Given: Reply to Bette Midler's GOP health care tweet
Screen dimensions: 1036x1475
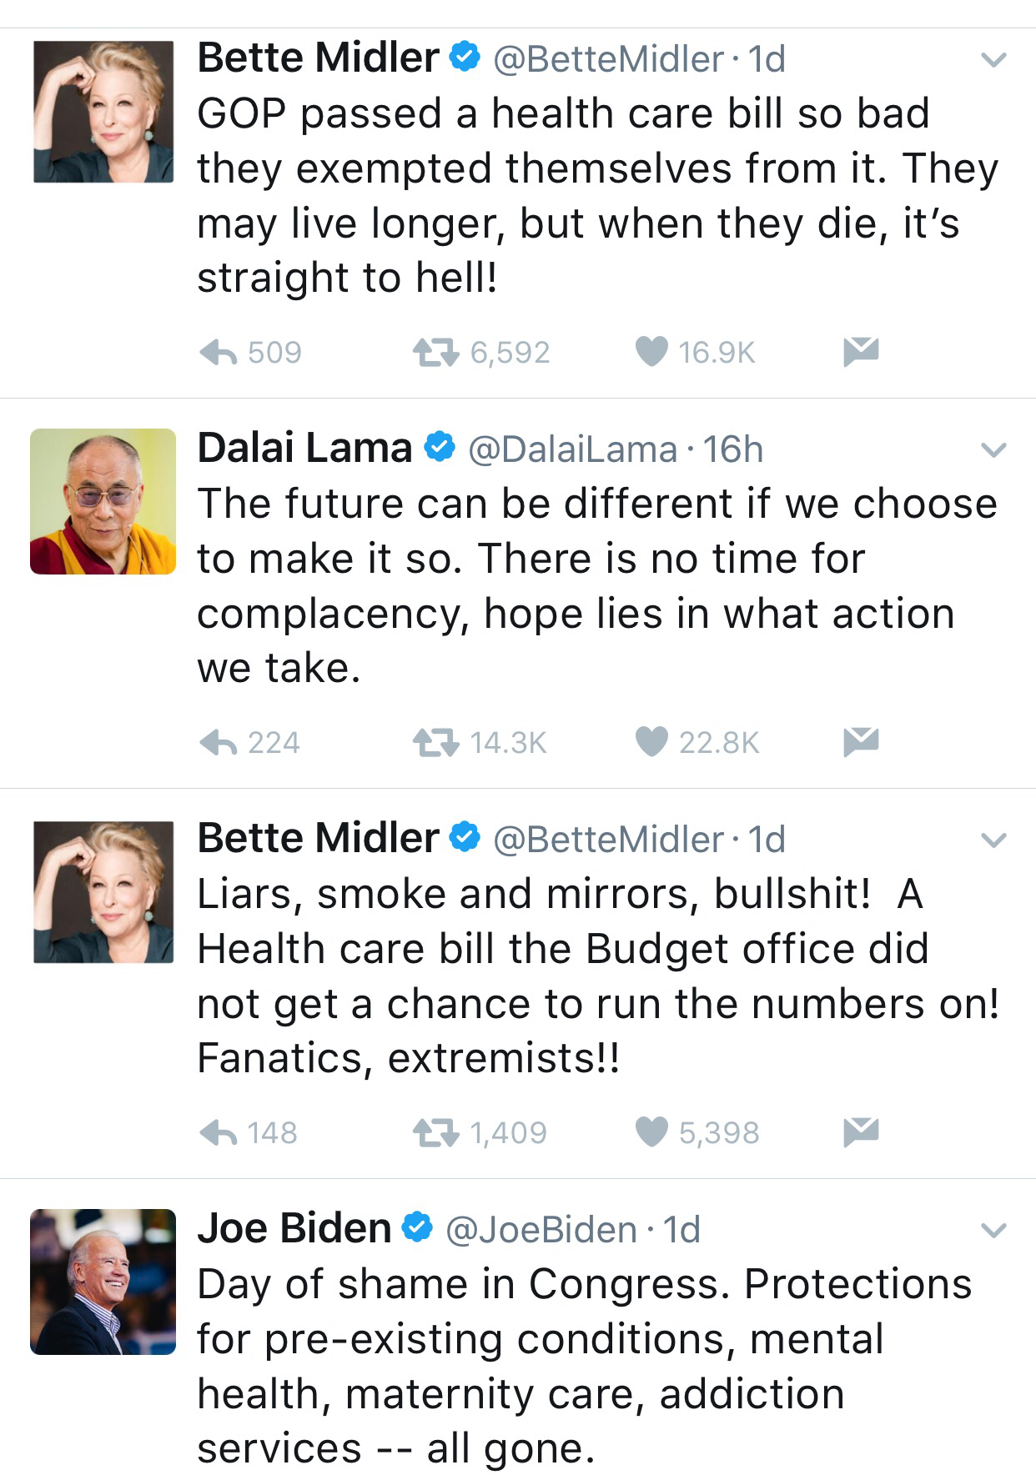Looking at the screenshot, I should (x=219, y=353).
